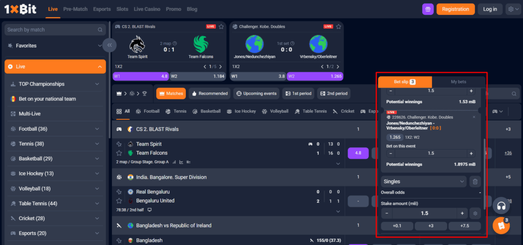
Task: Click the 1xBit logo
Action: [x=20, y=9]
